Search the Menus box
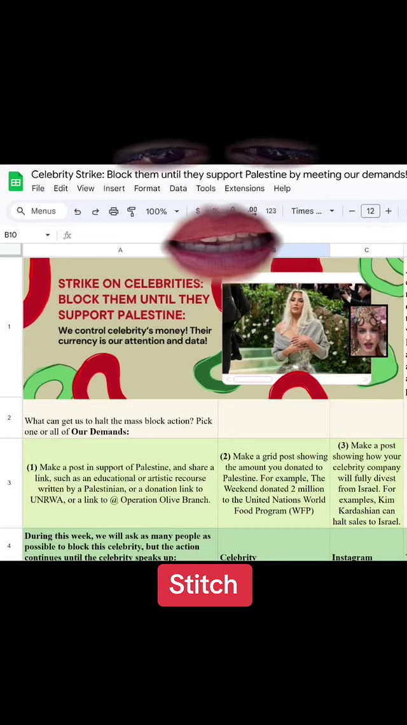 tap(39, 212)
